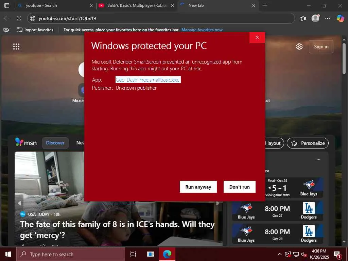Click the msn logo

click(x=26, y=142)
